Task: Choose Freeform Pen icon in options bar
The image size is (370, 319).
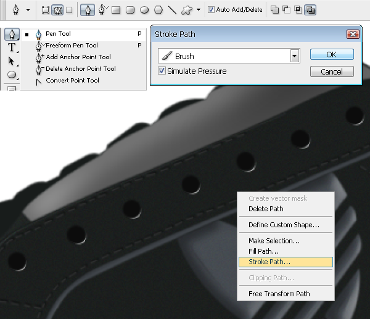Action: (x=102, y=10)
